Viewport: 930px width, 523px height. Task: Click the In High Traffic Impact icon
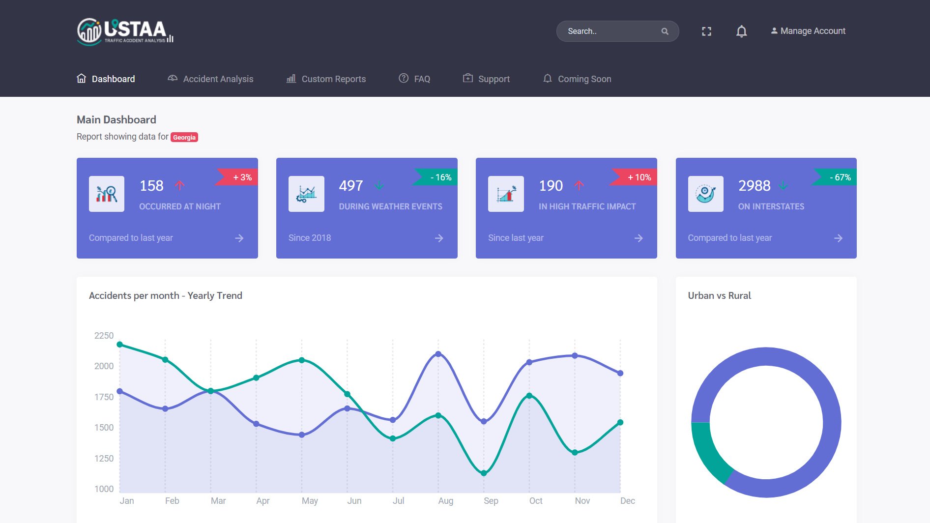click(x=506, y=194)
